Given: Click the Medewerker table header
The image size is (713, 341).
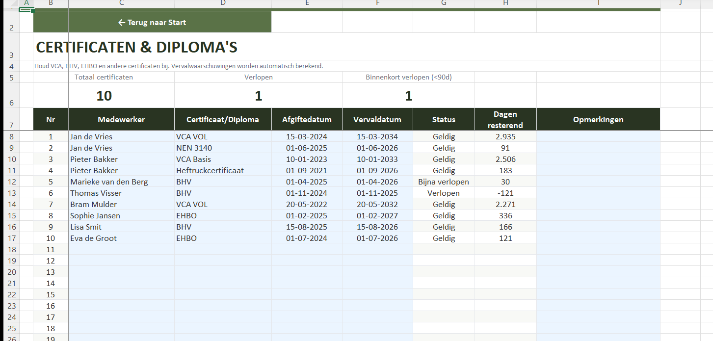Looking at the screenshot, I should pos(121,120).
